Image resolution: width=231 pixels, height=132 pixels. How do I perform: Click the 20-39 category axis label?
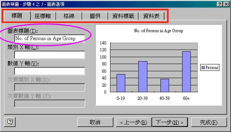142,98
